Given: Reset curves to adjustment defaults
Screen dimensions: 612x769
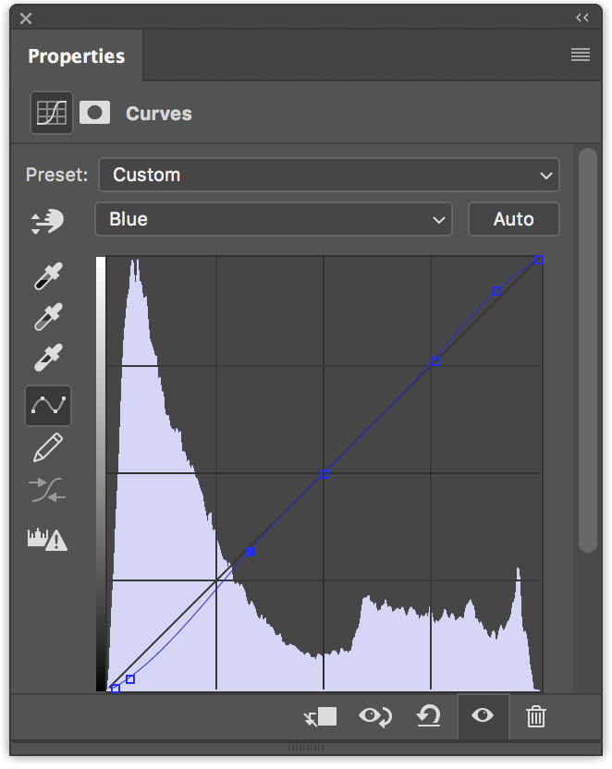Looking at the screenshot, I should tap(429, 716).
